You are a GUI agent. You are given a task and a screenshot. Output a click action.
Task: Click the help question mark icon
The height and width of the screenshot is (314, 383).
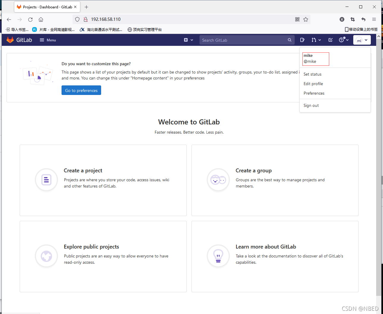coord(341,40)
